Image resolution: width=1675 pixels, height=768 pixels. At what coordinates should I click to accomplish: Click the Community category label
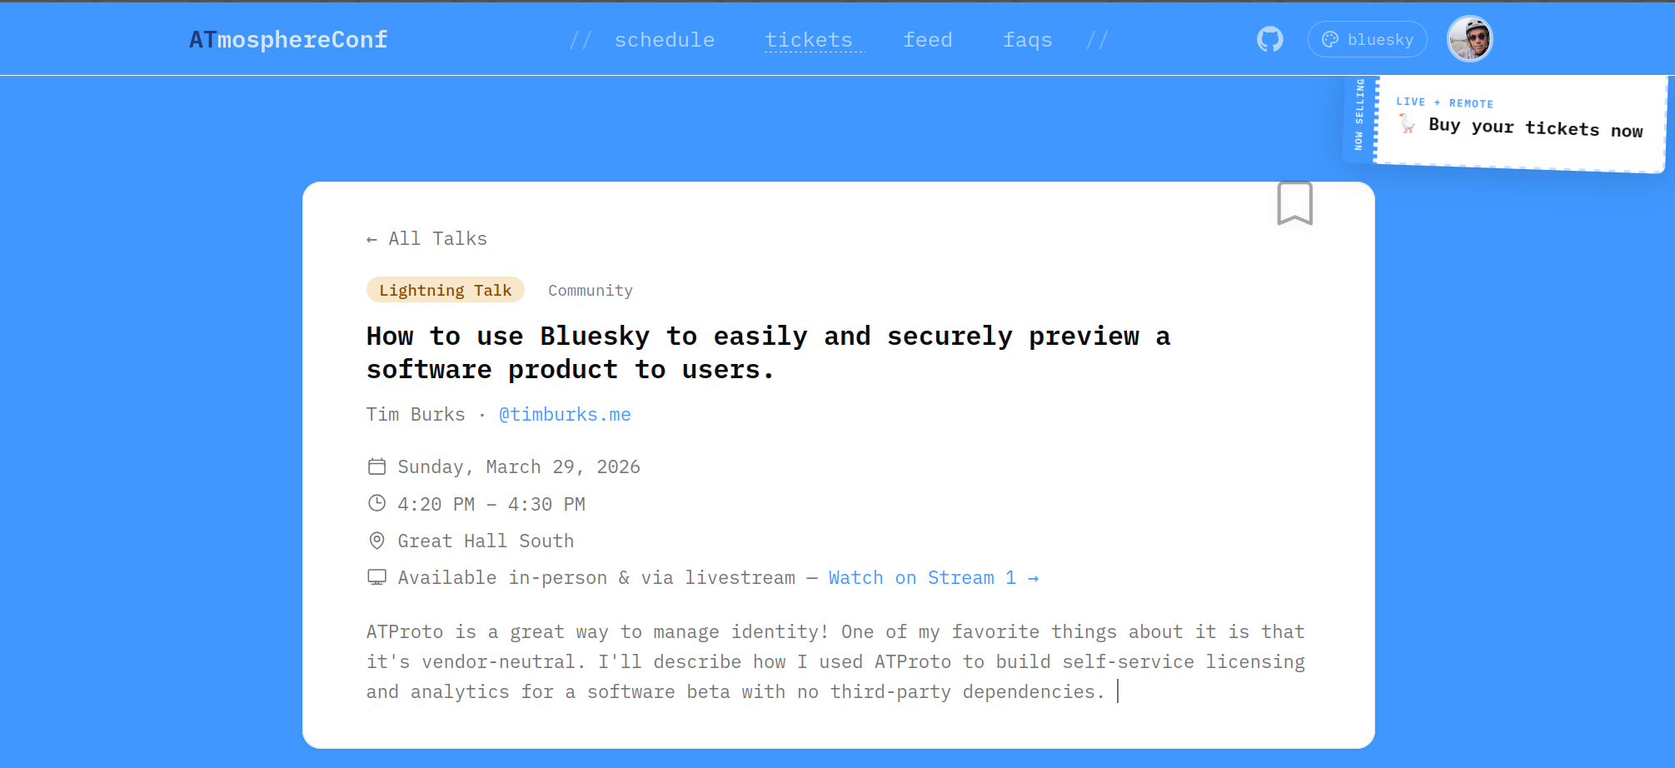coord(590,291)
